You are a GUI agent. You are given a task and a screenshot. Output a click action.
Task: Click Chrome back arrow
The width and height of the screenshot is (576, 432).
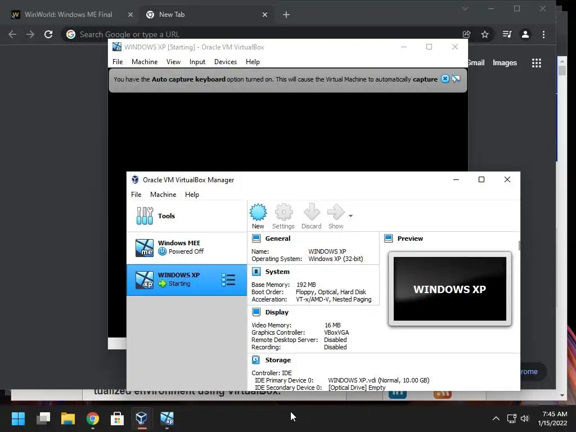(x=12, y=34)
